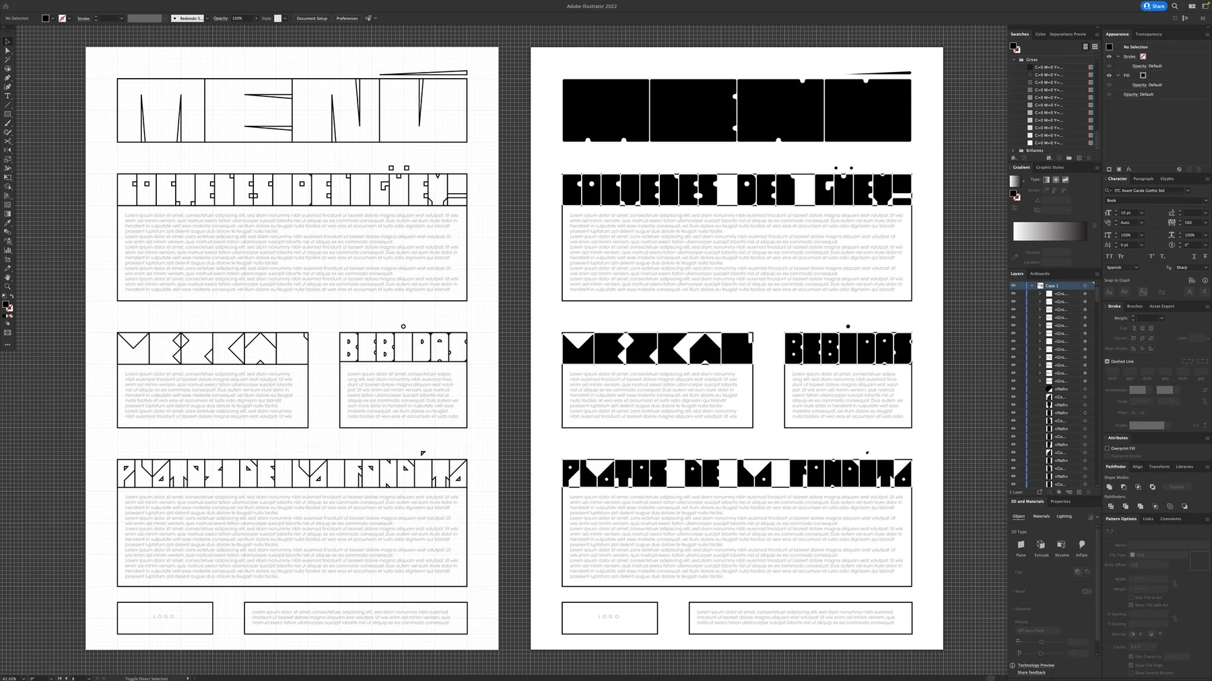Open the Transparency tab
This screenshot has height=681, width=1212.
[x=1148, y=34]
